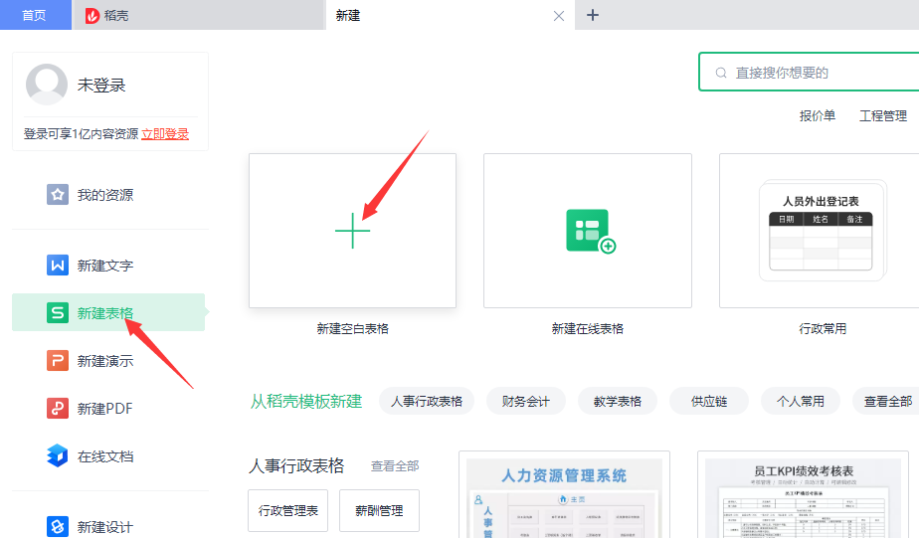Viewport: 919px width, 538px height.
Task: Click the My Resources star icon
Action: [x=58, y=194]
